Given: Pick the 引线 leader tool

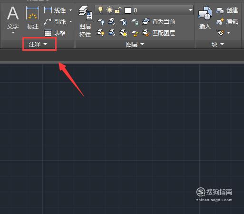Looking at the screenshot, I should tap(55, 22).
